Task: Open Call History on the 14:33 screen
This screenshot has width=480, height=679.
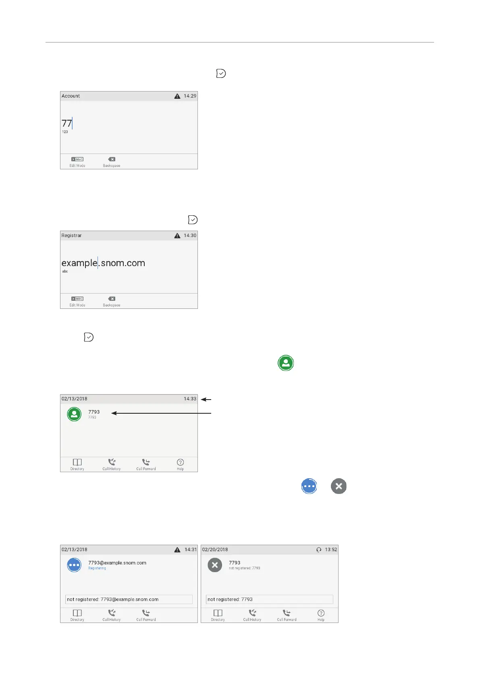Action: coord(112,464)
